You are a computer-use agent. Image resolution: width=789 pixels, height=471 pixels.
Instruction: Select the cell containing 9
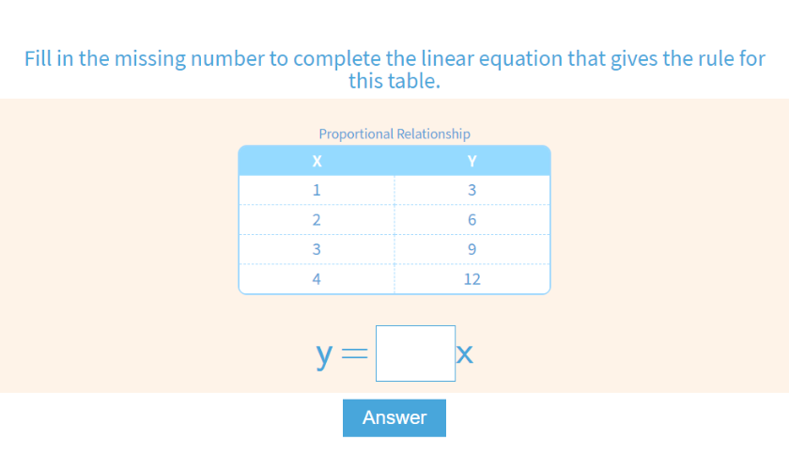(x=472, y=250)
